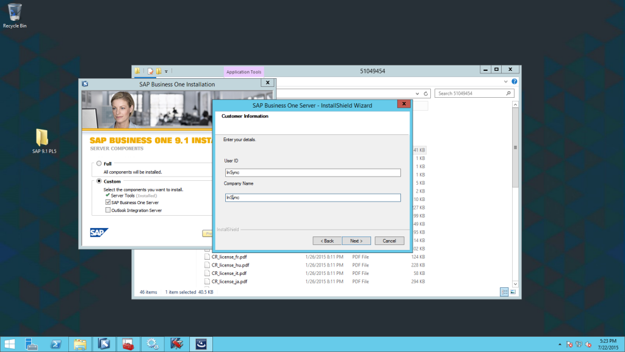This screenshot has width=625, height=352.
Task: Open the Application Tools ribbon tab
Action: [x=244, y=72]
